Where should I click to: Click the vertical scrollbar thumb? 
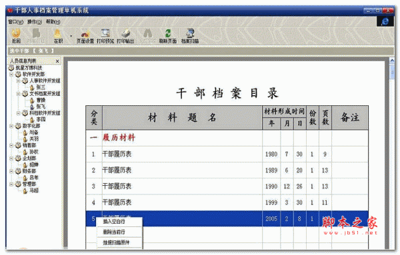392,72
